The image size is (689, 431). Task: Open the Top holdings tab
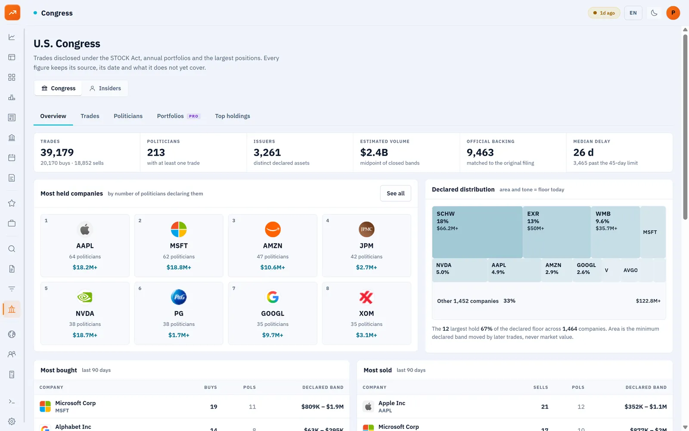[233, 116]
